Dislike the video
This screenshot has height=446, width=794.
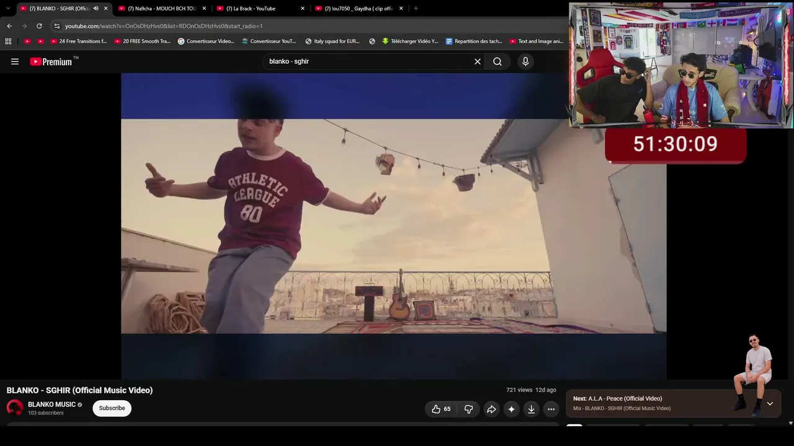pyautogui.click(x=468, y=409)
